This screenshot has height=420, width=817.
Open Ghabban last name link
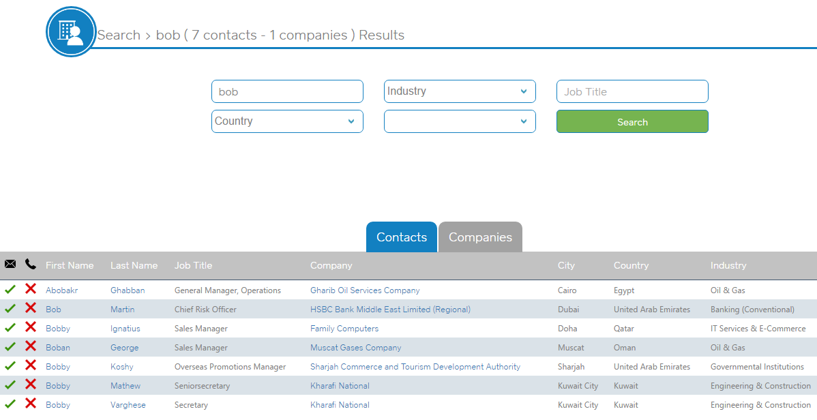pos(128,290)
